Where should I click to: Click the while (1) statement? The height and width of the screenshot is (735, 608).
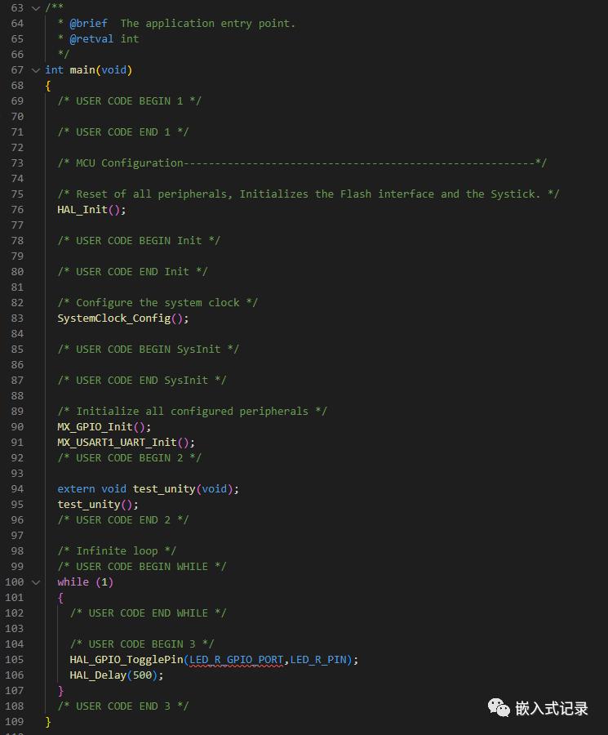[85, 582]
